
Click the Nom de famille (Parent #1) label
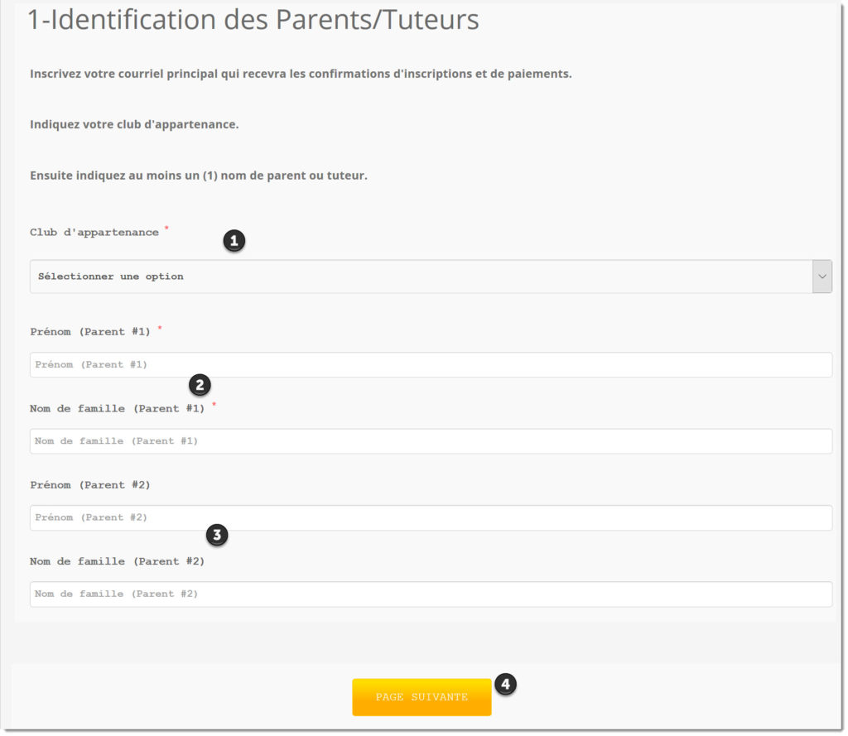click(x=117, y=408)
